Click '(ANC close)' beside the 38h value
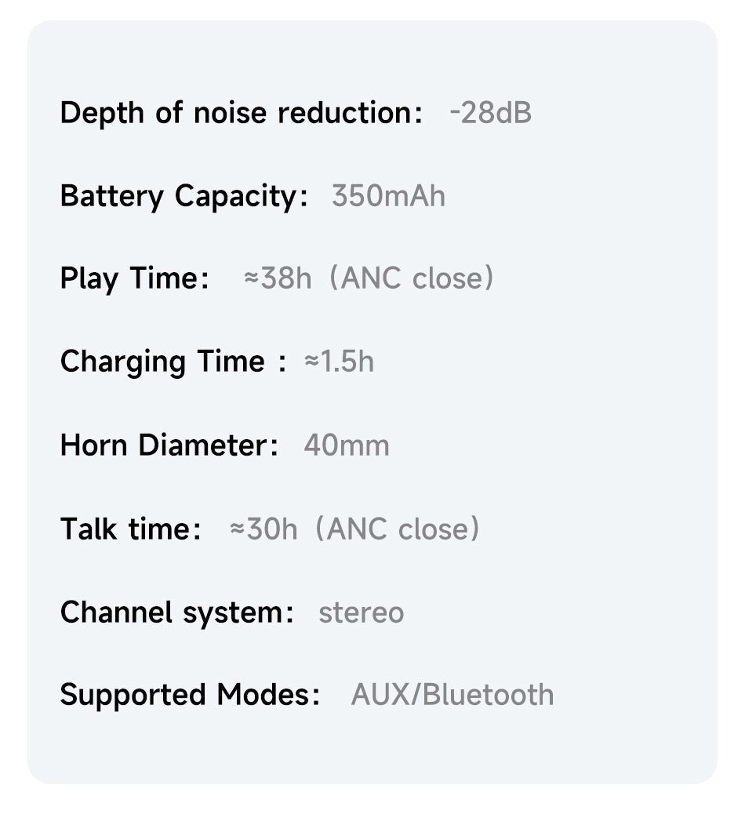This screenshot has height=814, width=745. [412, 278]
